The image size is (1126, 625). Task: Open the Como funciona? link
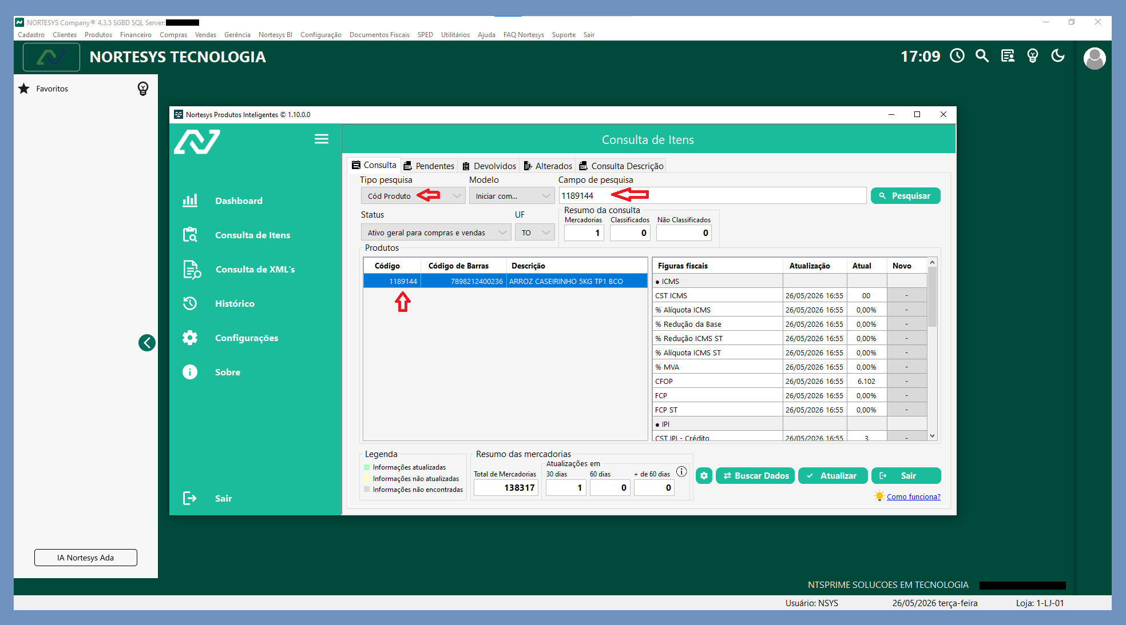pyautogui.click(x=913, y=496)
